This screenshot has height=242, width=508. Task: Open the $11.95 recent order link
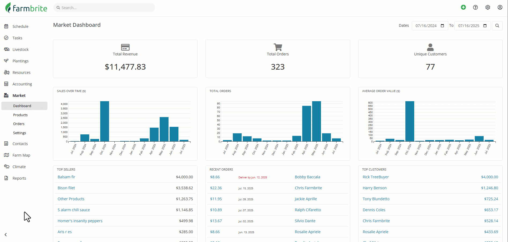point(216,199)
